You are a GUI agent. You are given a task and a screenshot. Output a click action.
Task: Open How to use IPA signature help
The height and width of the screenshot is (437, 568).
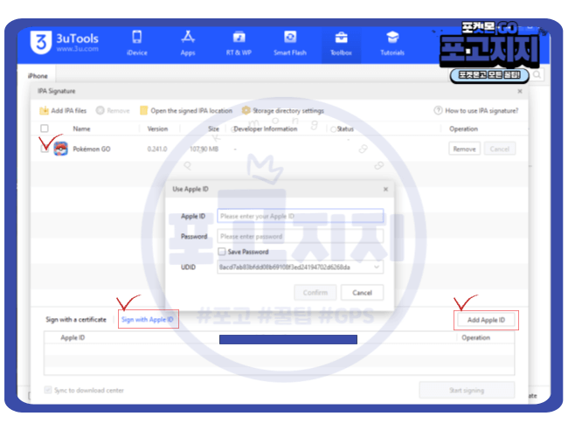point(476,110)
